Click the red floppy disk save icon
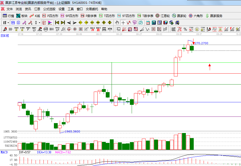Image resolution: width=241 pixels, height=166 pixels. (x=165, y=23)
